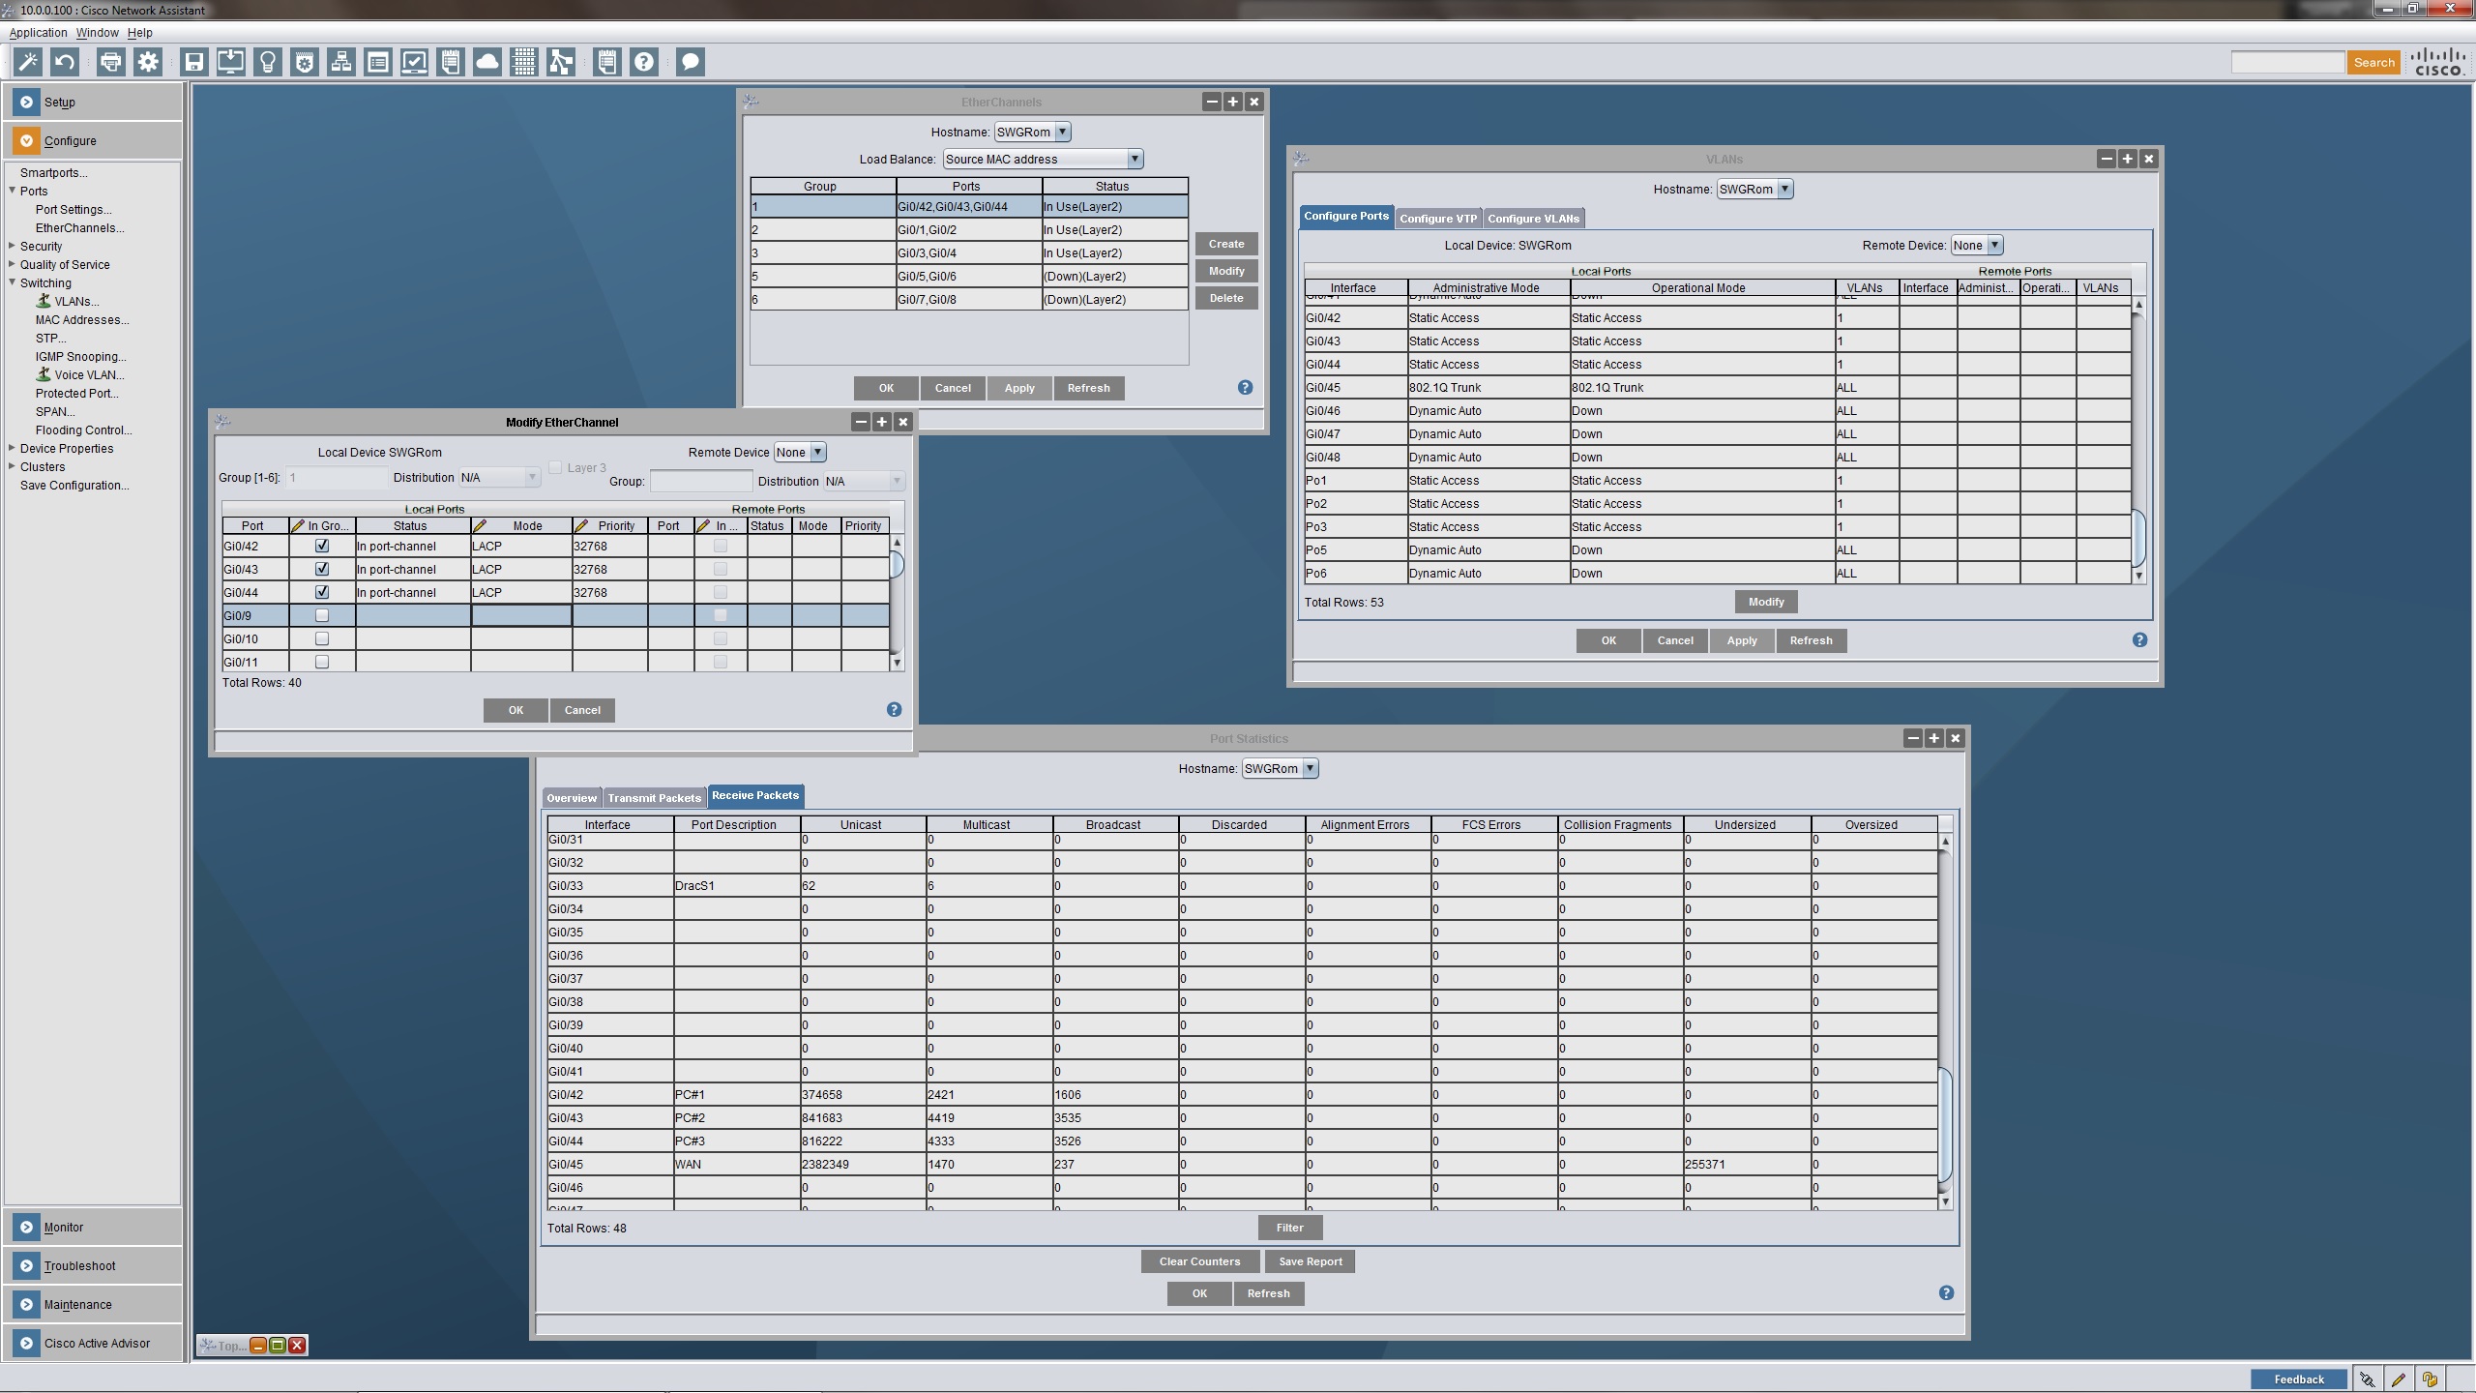Click the grid matrix toolbar icon
Screen dimensions: 2476x1393
(524, 63)
